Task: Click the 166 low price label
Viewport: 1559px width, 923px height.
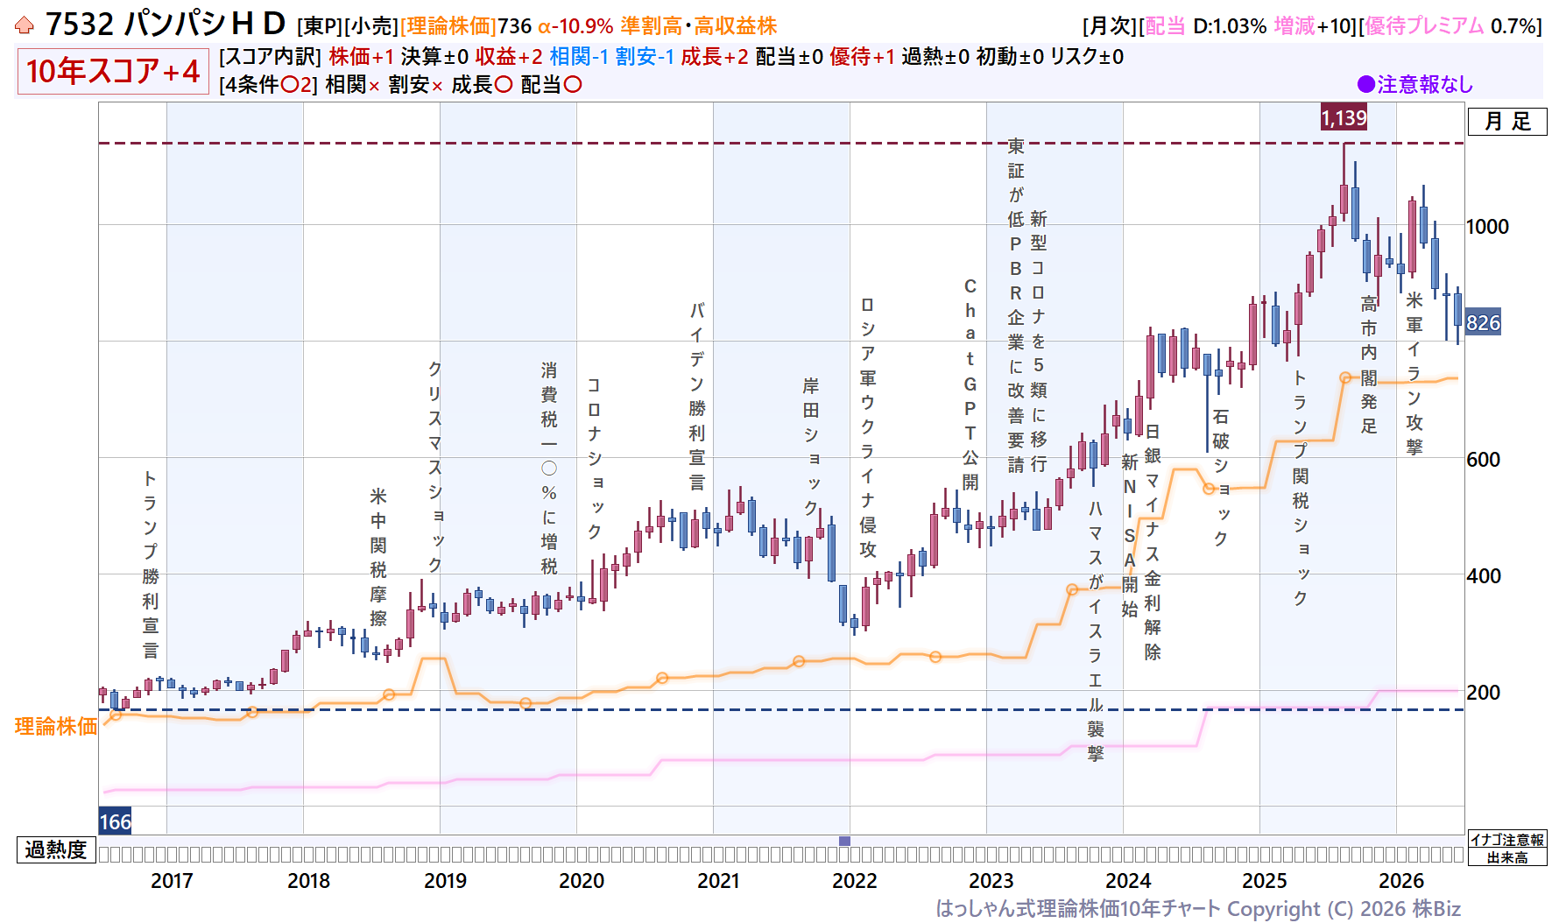Action: pos(115,821)
